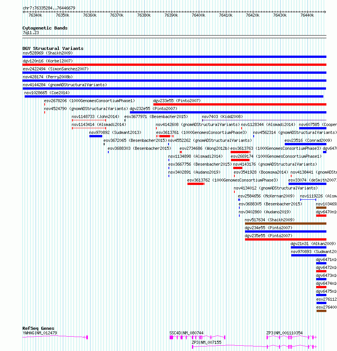Viewport: 337px width, 351px height.
Task: Open esv3613762 (1000GenomesConsortiumPhase3) variant
Action: (232, 180)
